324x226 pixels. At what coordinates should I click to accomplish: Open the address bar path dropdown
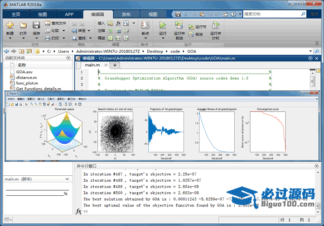pos(310,51)
